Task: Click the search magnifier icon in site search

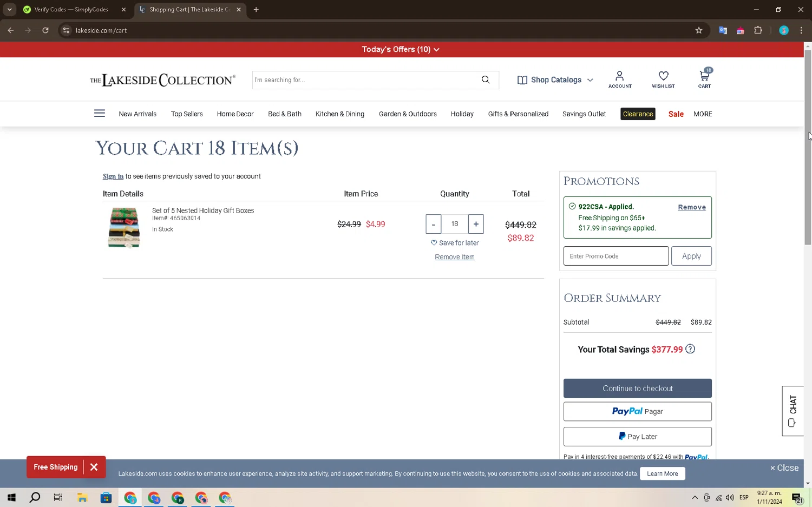Action: pyautogui.click(x=486, y=80)
